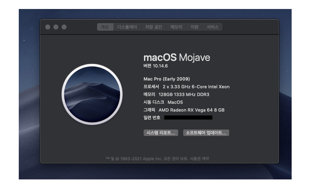Click the 일련 번호 label

point(152,118)
